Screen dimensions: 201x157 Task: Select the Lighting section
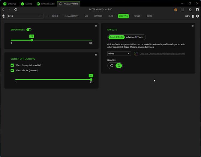pyautogui.click(x=123, y=16)
